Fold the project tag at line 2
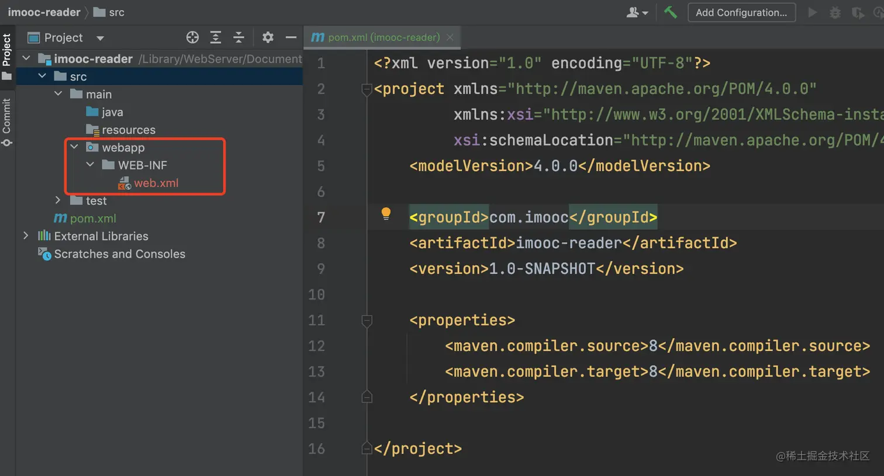884x476 pixels. (367, 89)
